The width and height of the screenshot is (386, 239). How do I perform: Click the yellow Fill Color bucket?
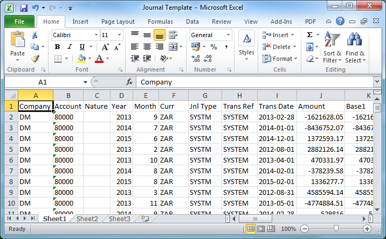click(81, 59)
